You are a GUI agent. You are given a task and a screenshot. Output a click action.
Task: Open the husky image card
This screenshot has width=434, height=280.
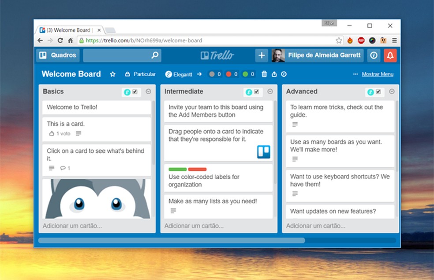click(x=97, y=199)
